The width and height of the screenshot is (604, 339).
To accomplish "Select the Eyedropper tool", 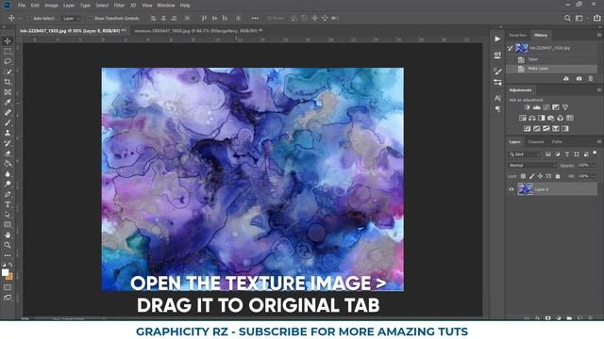I will point(8,103).
